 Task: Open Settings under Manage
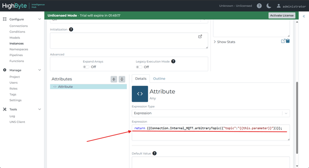15,100
